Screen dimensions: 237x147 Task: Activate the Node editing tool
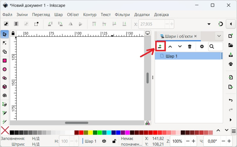point(4,43)
